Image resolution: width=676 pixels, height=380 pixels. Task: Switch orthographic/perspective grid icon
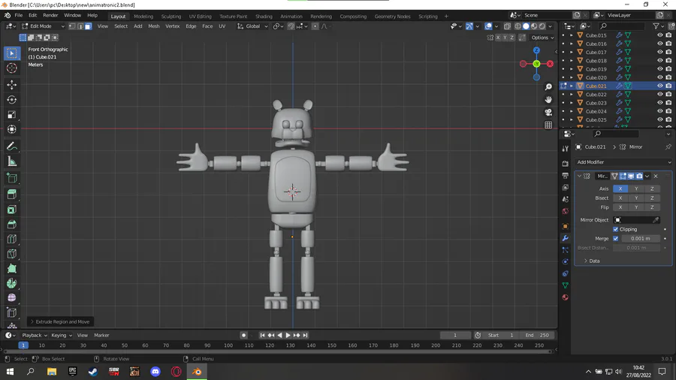pos(548,125)
